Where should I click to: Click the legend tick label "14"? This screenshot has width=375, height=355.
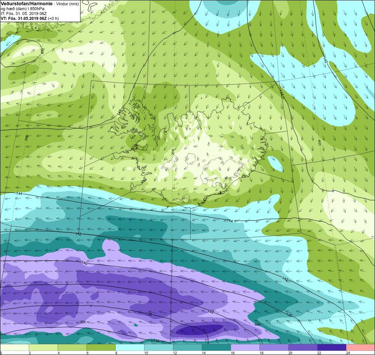[204, 353]
